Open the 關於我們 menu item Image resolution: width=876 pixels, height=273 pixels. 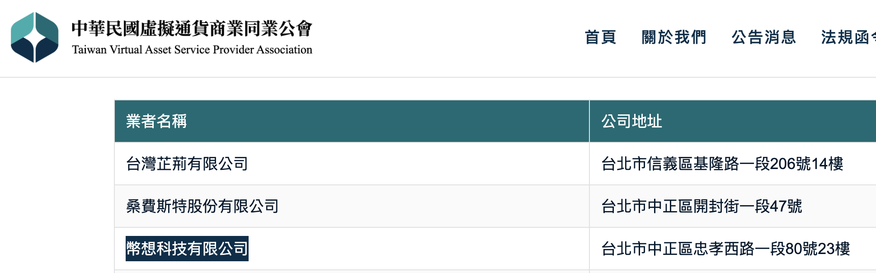[x=673, y=37]
